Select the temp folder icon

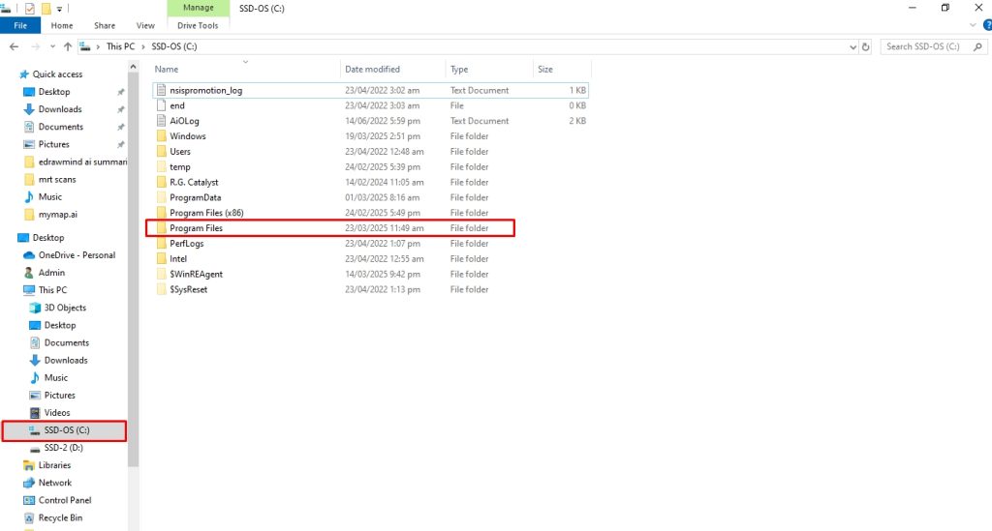[x=162, y=166]
